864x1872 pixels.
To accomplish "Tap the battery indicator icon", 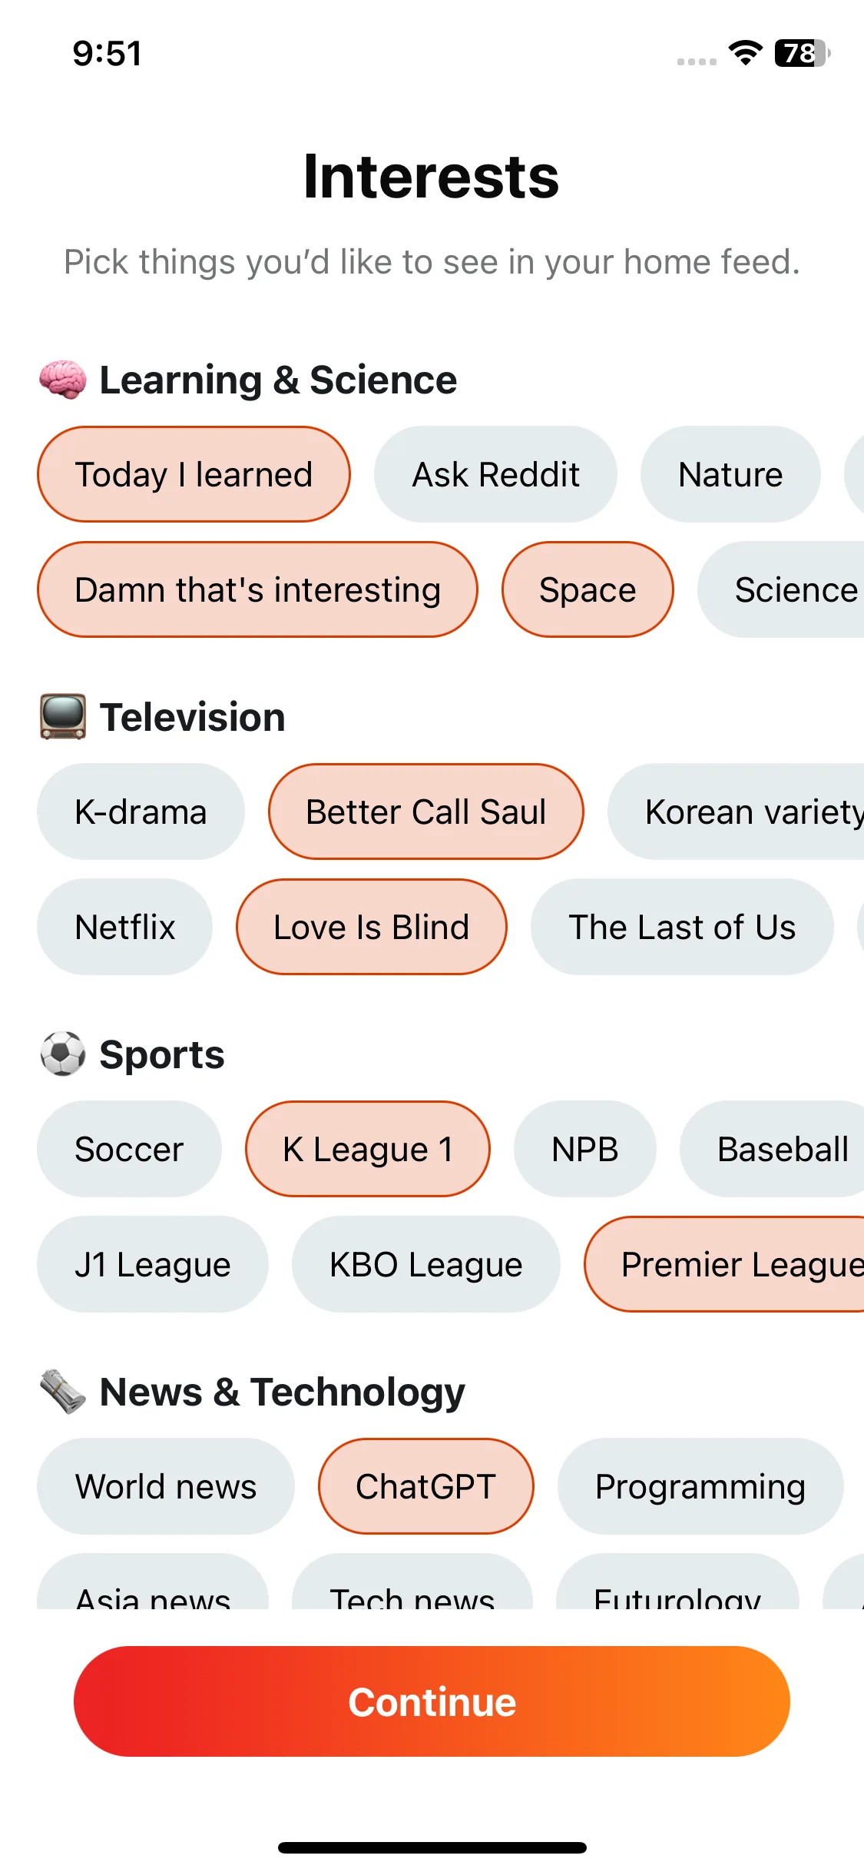I will click(x=803, y=53).
